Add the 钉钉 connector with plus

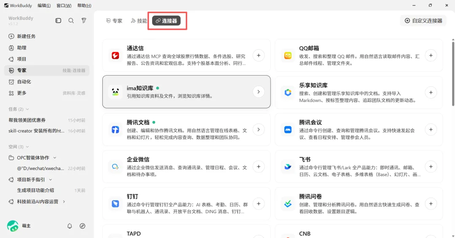259,204
